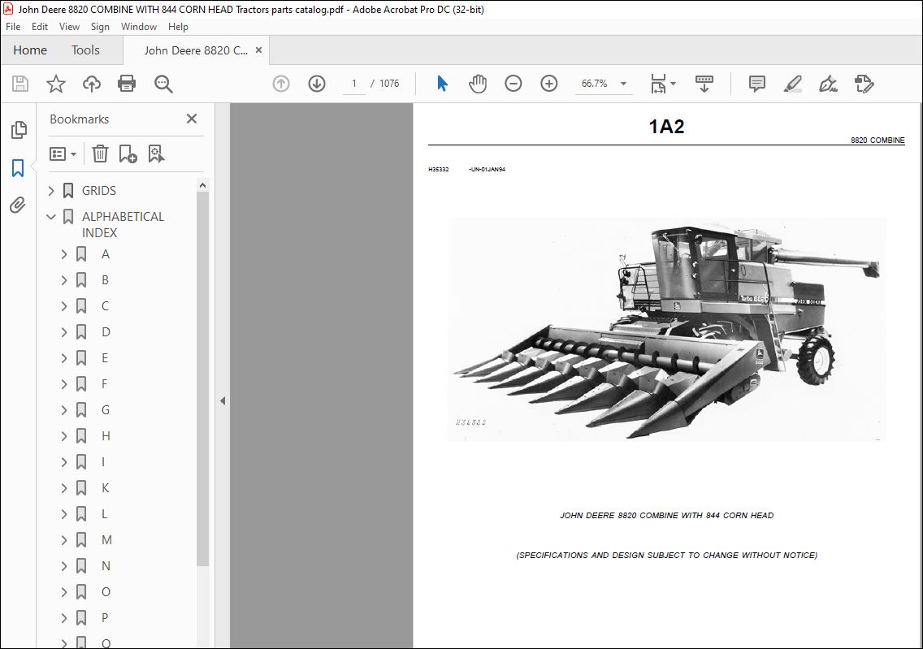Click the bookmarks panel scrollbar

tap(202, 379)
